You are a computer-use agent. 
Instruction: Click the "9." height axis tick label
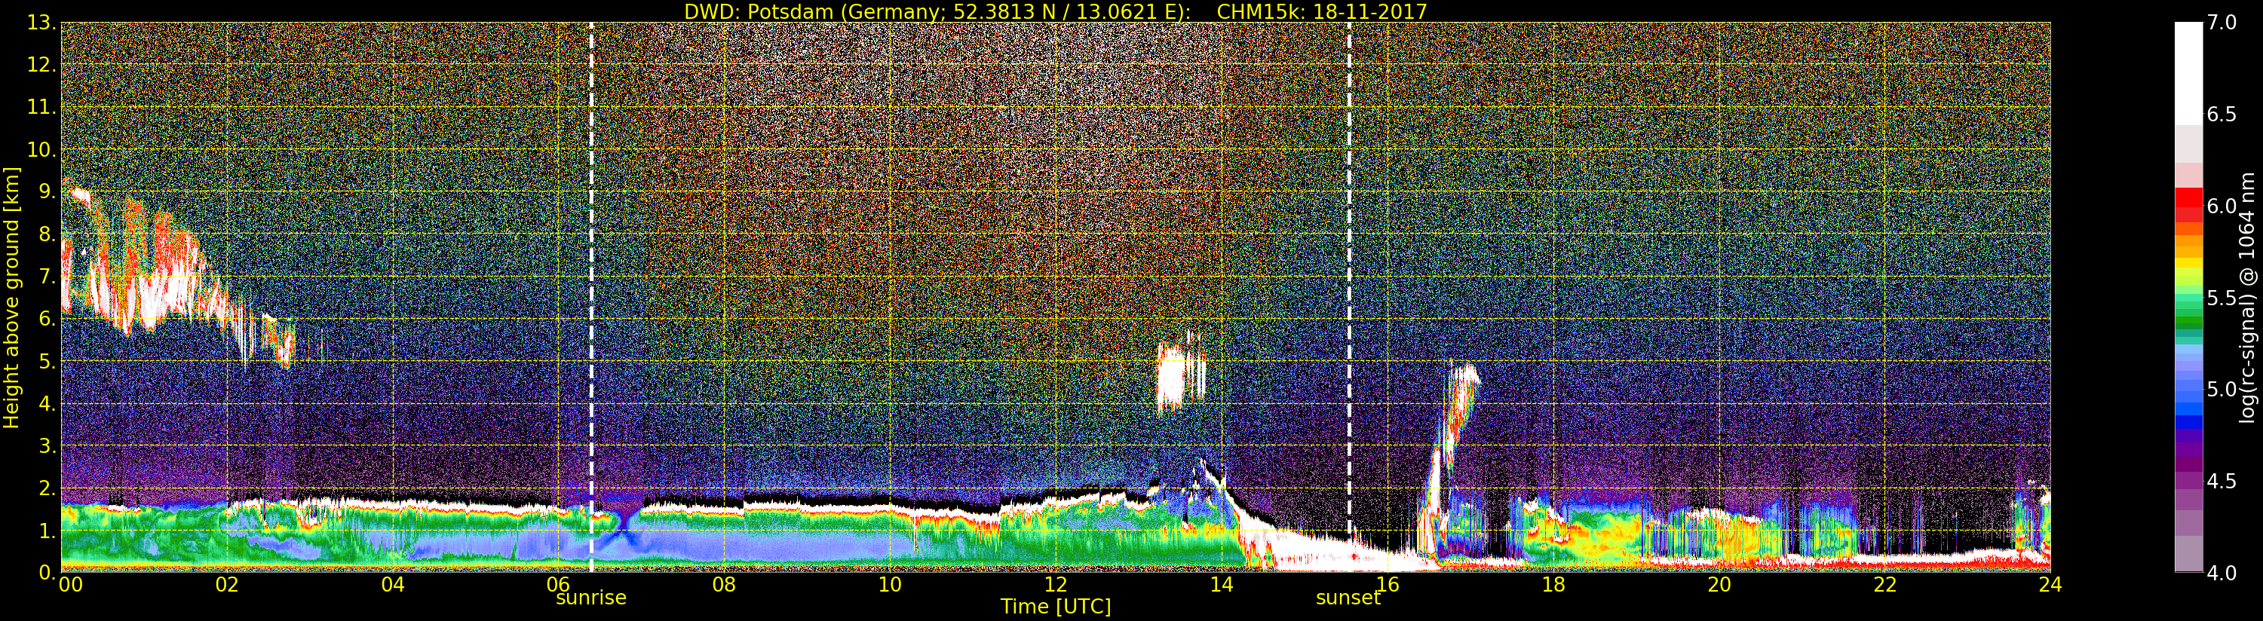coord(47,191)
